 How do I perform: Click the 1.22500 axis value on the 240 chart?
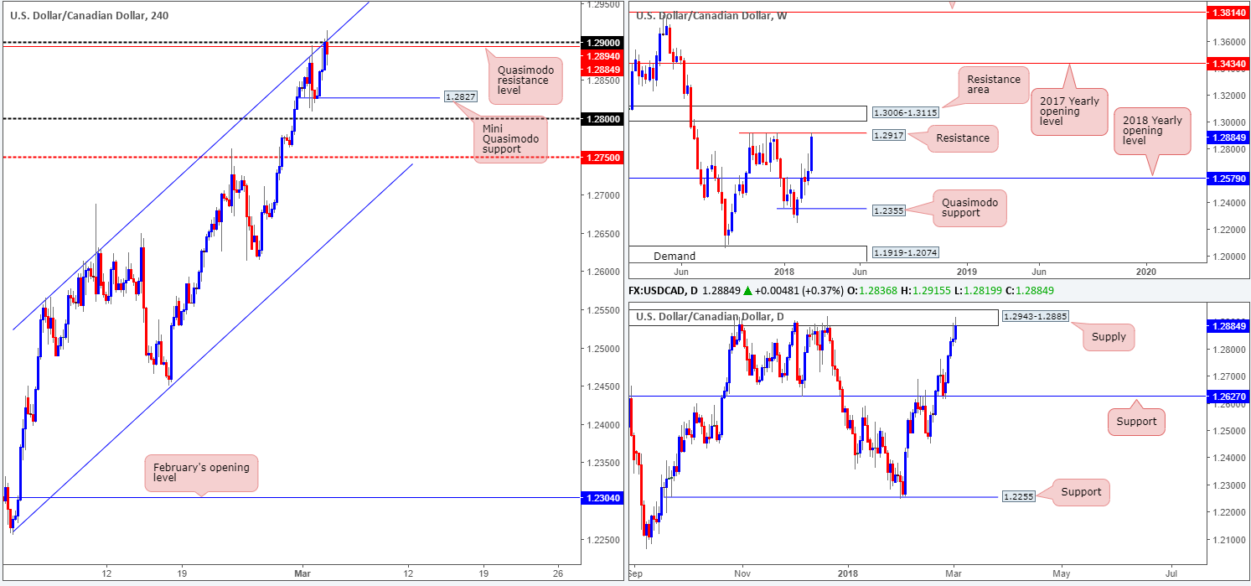click(605, 539)
